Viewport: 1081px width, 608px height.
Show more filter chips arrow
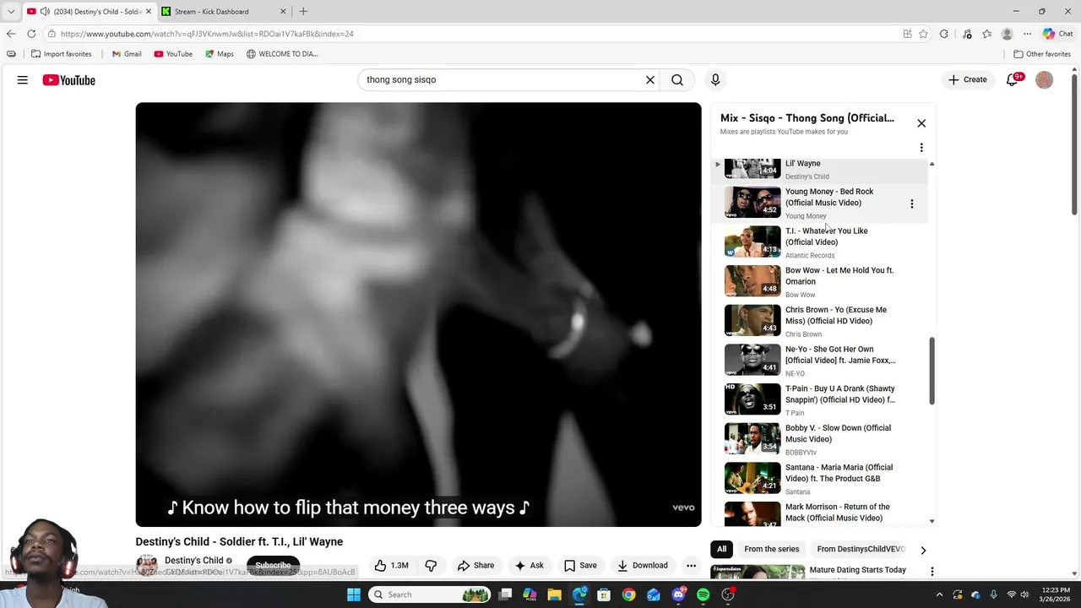click(923, 550)
